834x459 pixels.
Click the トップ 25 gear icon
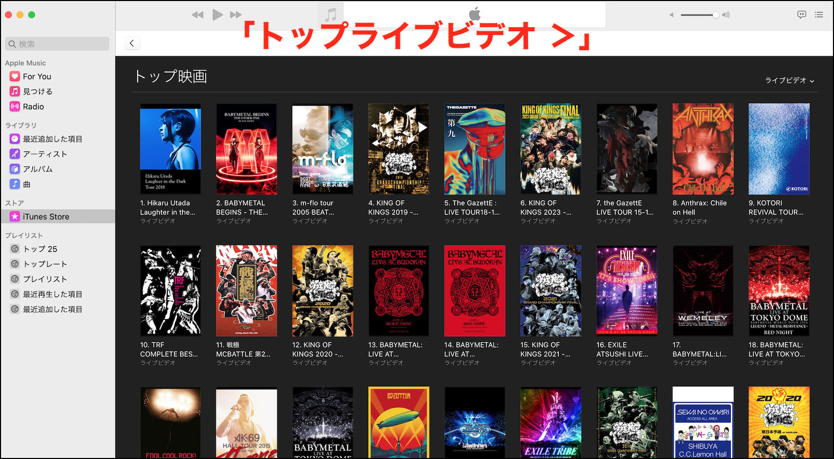(15, 249)
